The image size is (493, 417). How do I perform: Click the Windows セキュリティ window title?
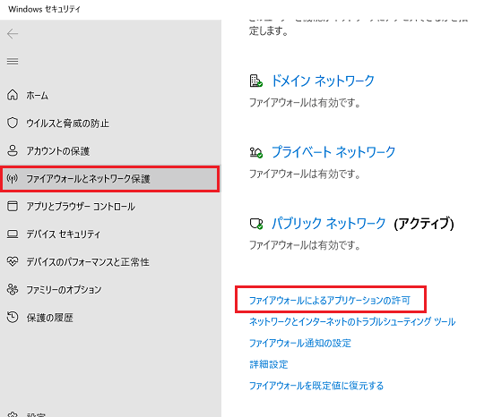point(44,9)
